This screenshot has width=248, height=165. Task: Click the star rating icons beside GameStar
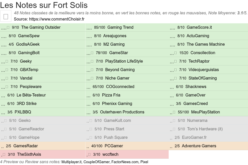tap(90, 53)
